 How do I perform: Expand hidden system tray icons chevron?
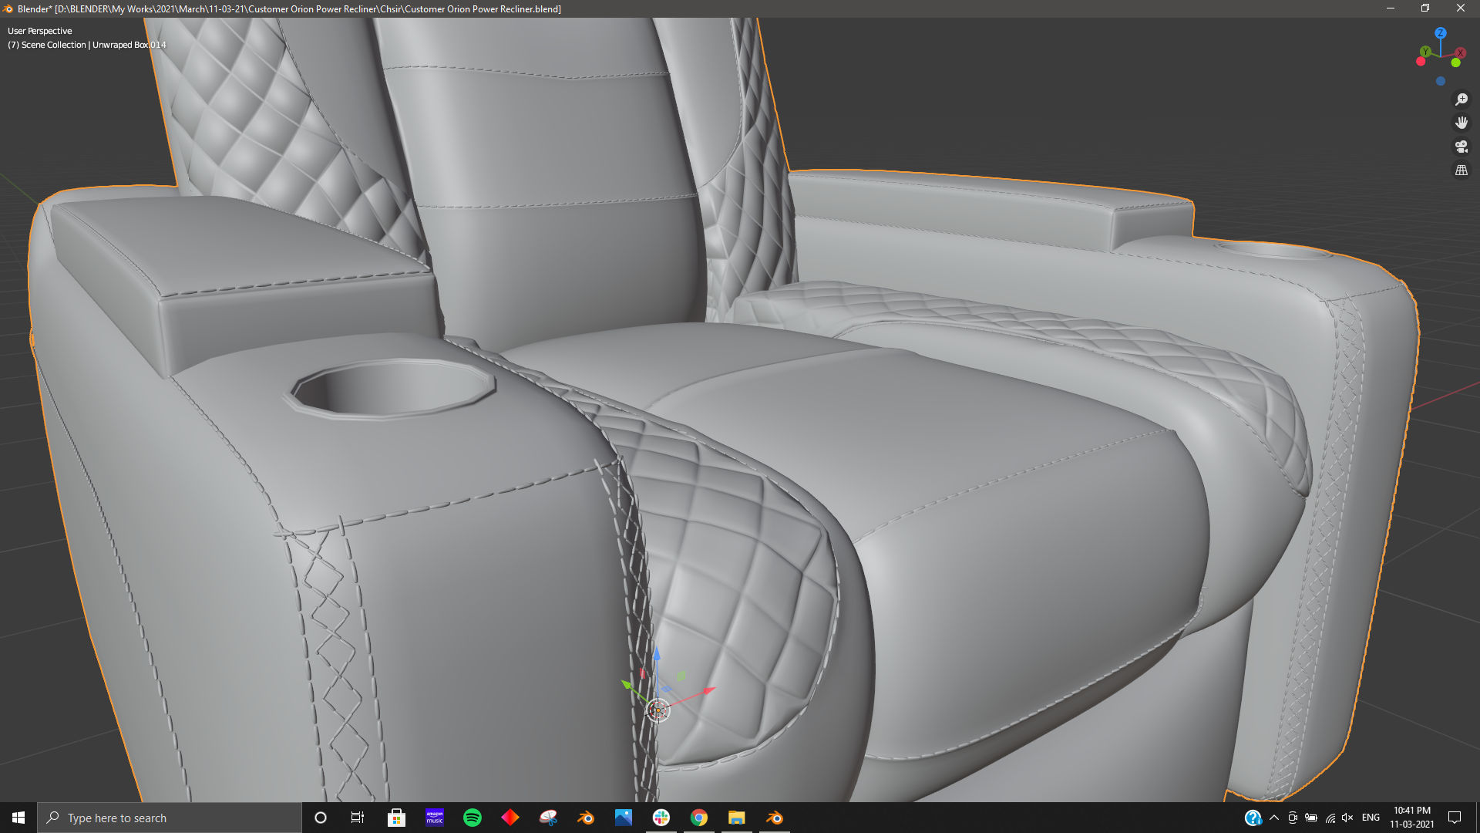click(x=1274, y=818)
